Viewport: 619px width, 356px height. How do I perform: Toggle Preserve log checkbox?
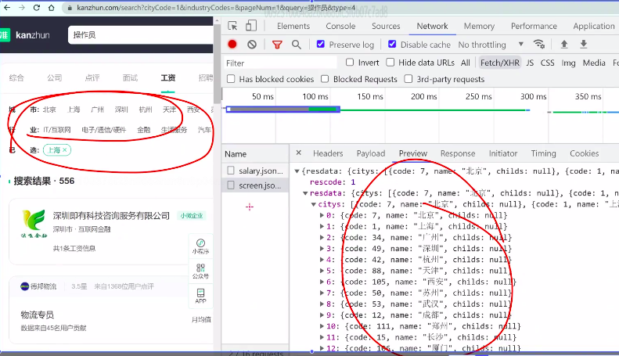321,44
